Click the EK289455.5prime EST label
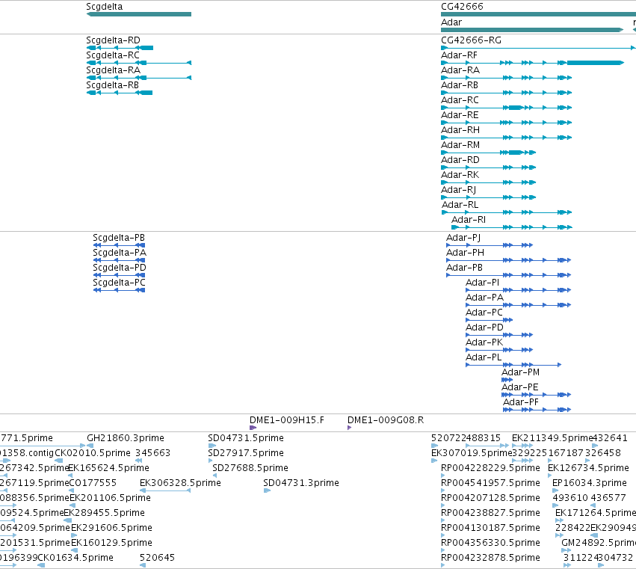Image resolution: width=636 pixels, height=569 pixels. (x=104, y=514)
